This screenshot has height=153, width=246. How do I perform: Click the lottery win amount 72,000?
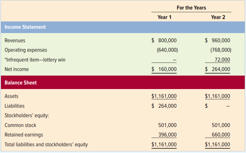click(222, 60)
